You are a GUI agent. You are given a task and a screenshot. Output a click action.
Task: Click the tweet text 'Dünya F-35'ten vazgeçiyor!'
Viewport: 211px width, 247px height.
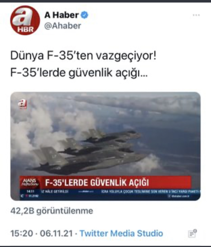click(83, 56)
